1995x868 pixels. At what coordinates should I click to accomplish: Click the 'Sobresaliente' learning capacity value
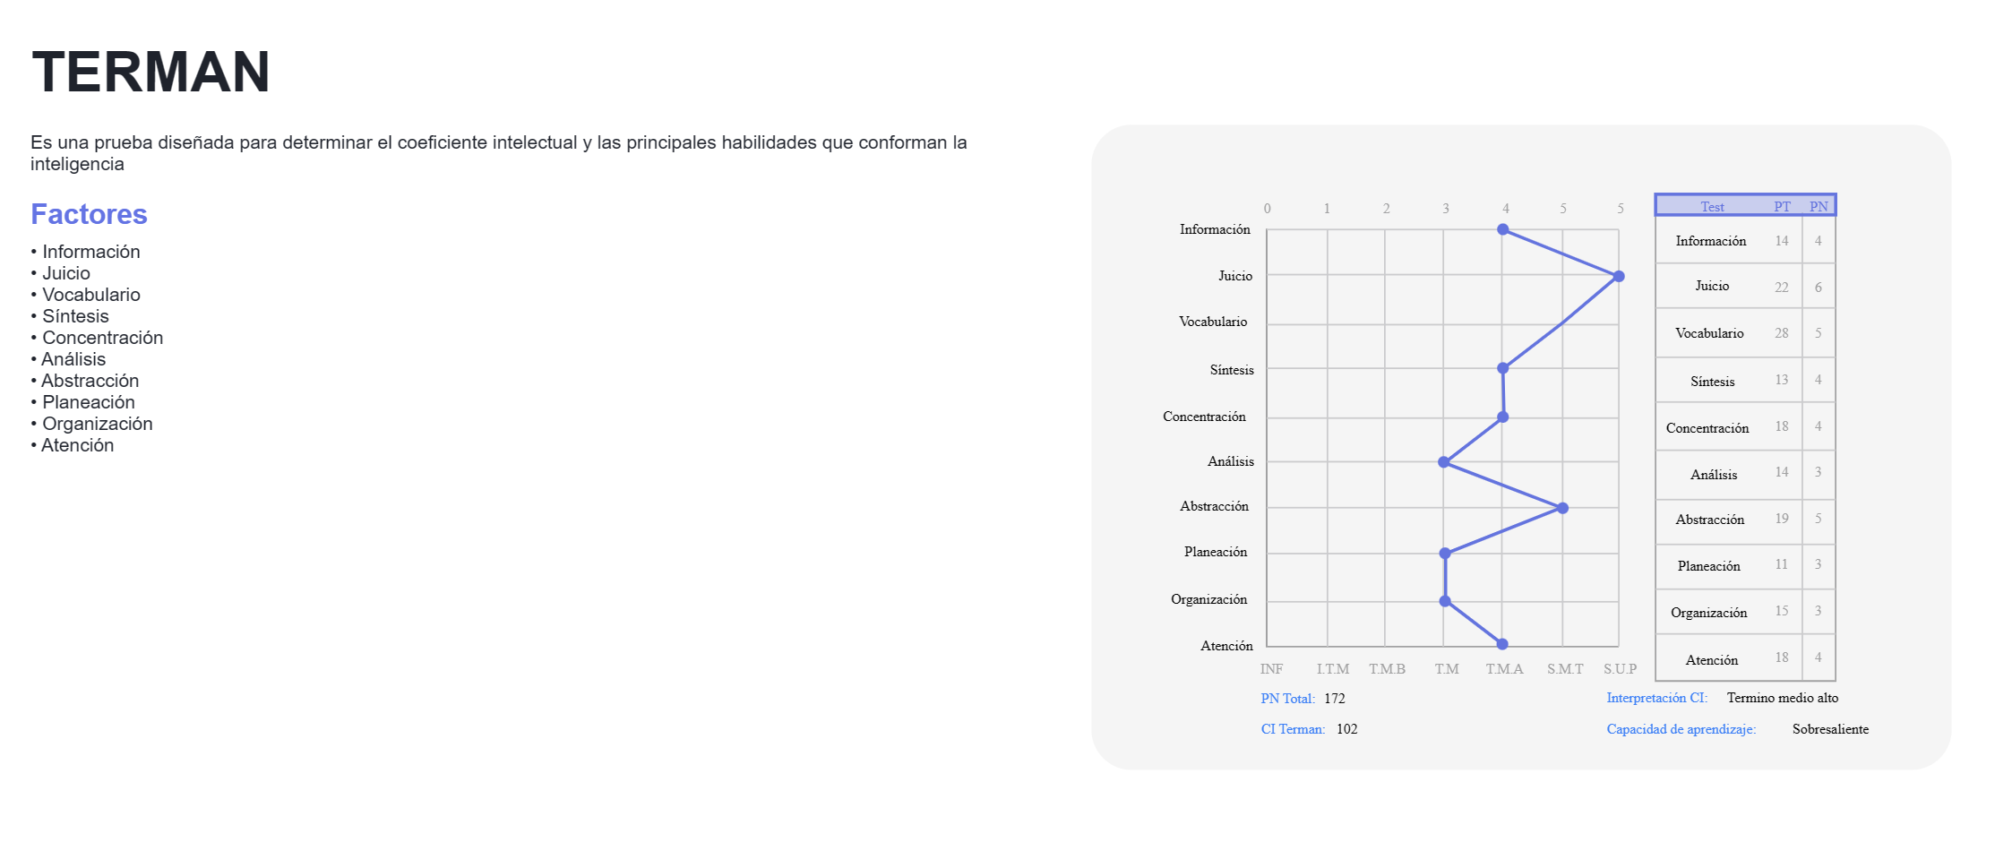click(x=1830, y=729)
